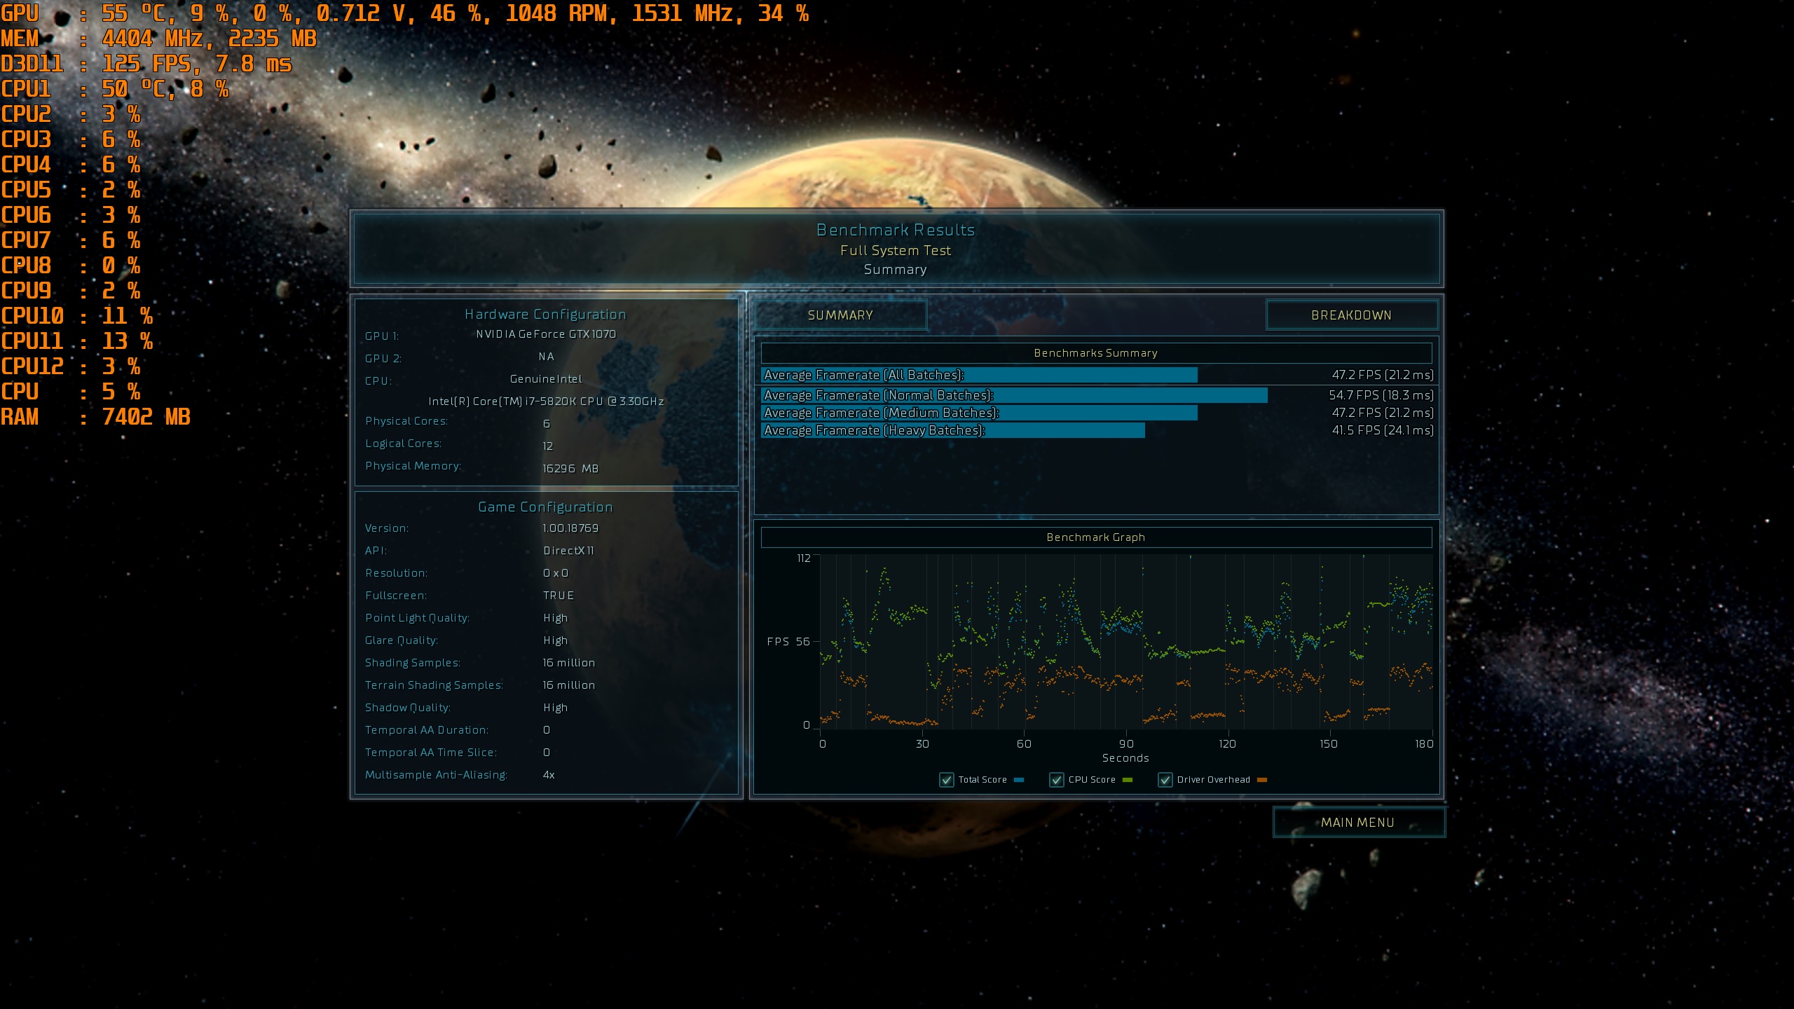The width and height of the screenshot is (1794, 1009).
Task: Click NVIDIA GeForce GTX 1070 text
Action: (546, 334)
